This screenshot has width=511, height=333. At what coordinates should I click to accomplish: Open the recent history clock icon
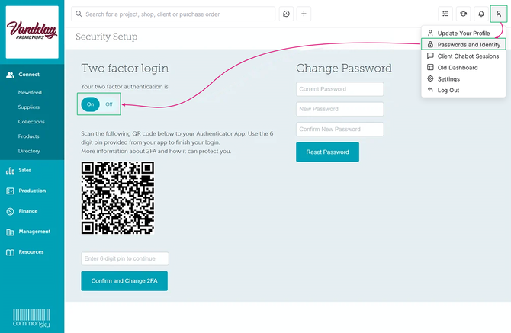286,14
